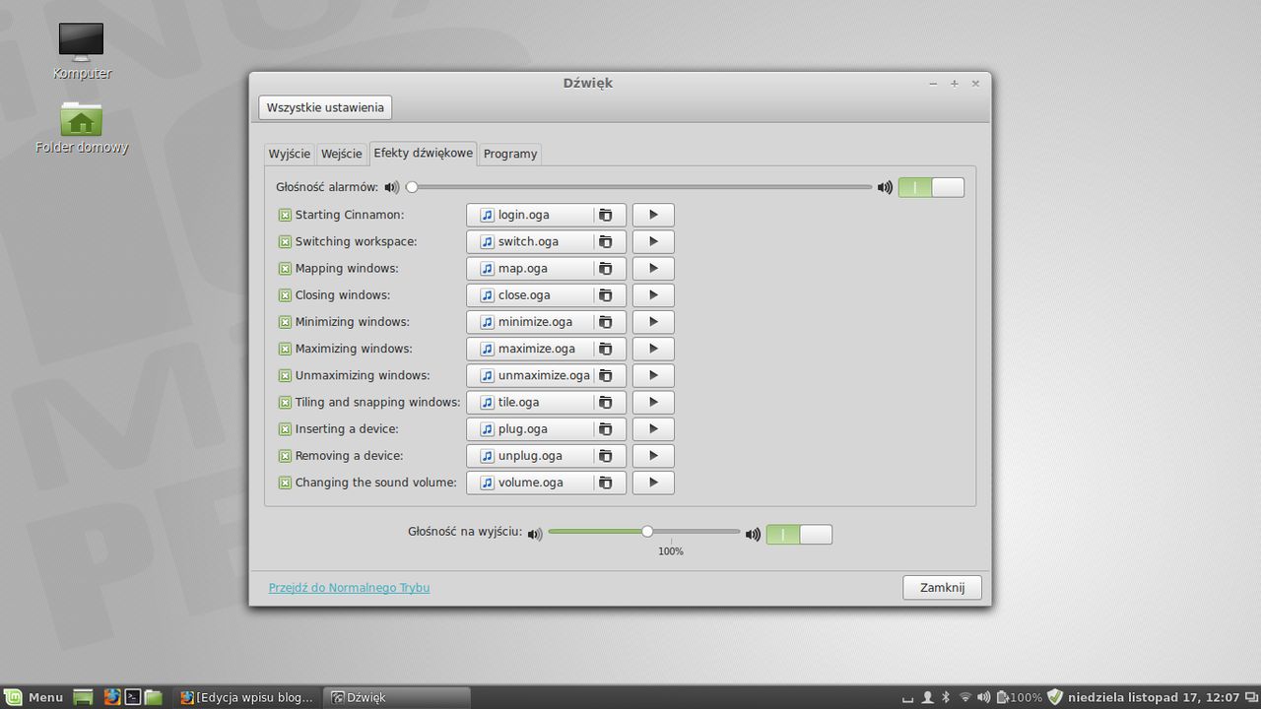Toggle the alarm volume on/off switch

tap(931, 187)
